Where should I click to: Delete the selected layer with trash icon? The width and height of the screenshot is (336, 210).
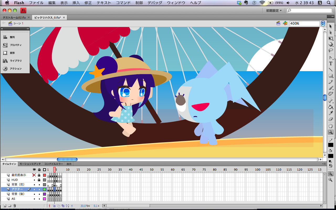pyautogui.click(x=15, y=206)
